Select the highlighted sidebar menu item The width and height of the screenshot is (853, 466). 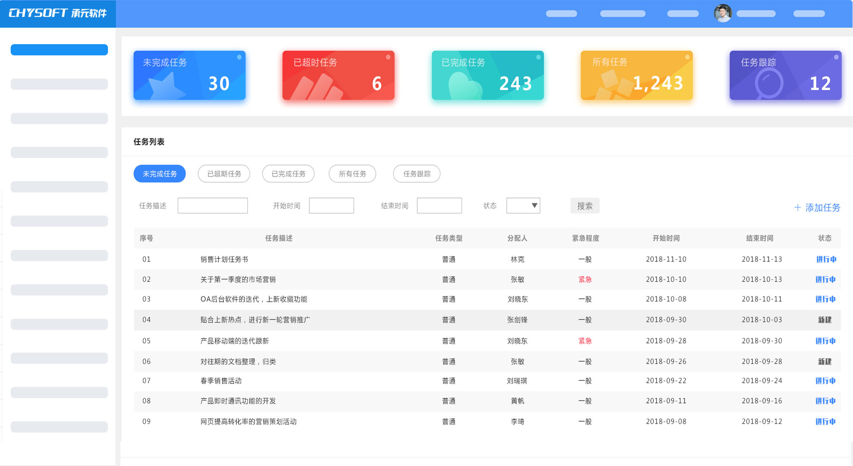tap(59, 49)
